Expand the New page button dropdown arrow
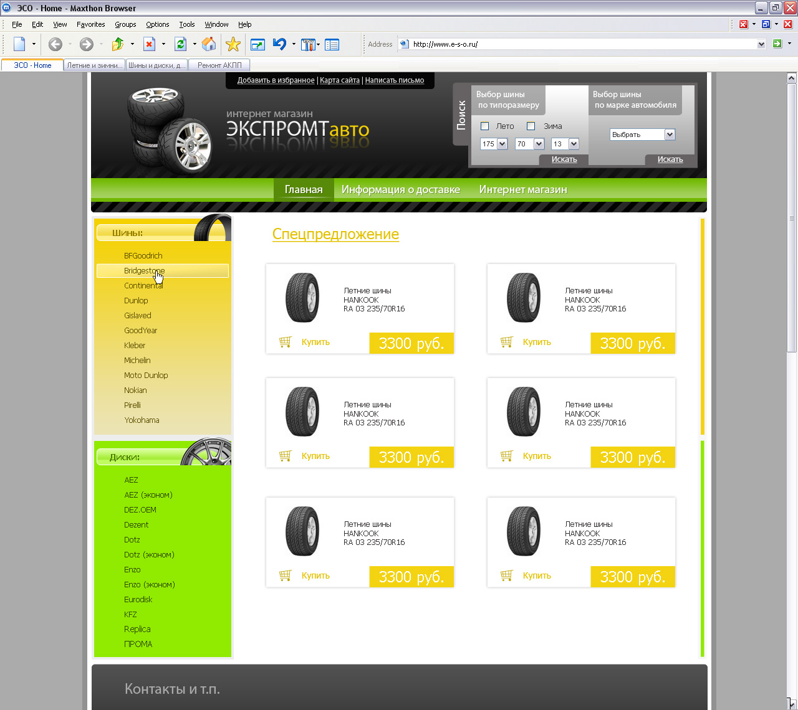Viewport: 798px width, 710px height. (x=34, y=44)
